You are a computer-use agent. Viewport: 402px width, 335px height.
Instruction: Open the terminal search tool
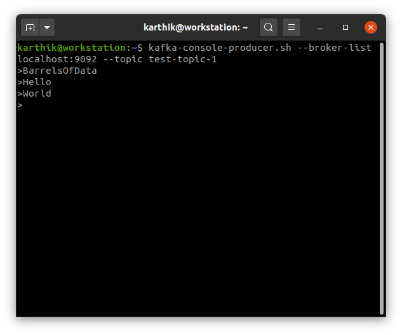269,27
